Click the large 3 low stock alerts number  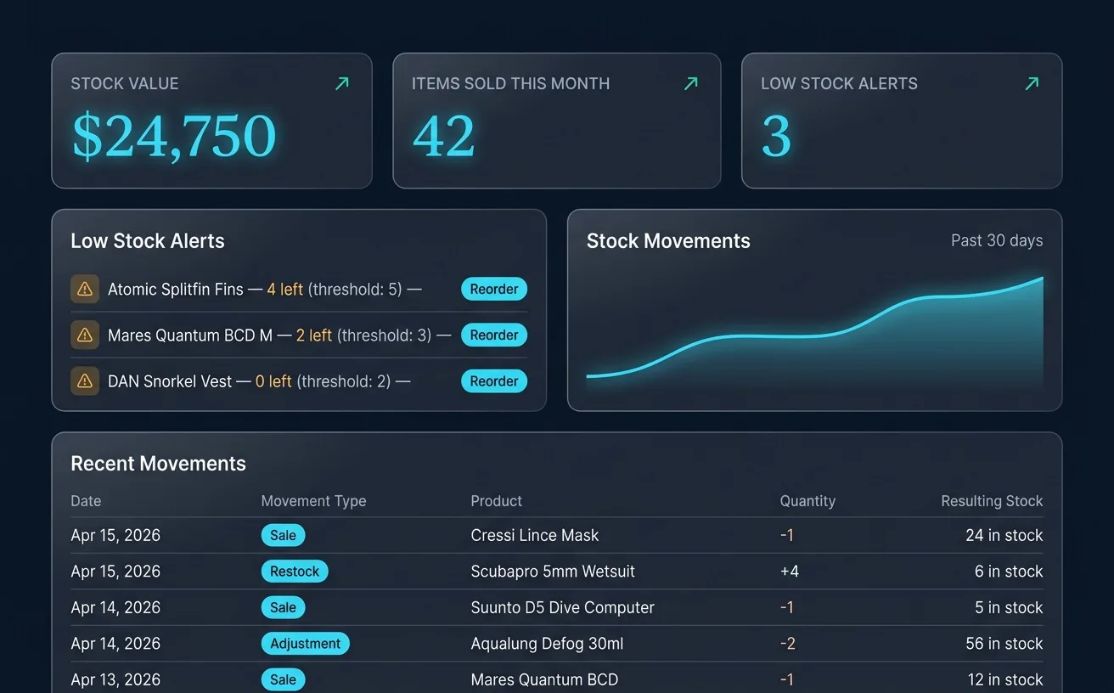776,136
